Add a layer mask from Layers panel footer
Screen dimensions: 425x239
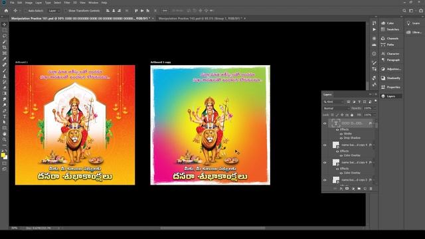point(347,189)
